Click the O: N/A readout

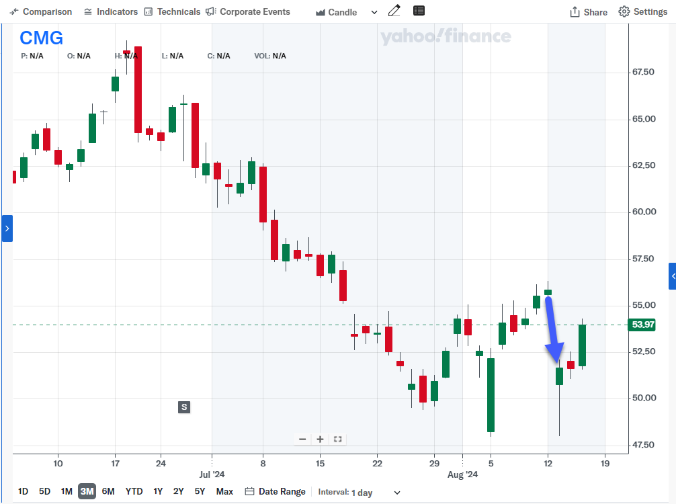[x=79, y=56]
